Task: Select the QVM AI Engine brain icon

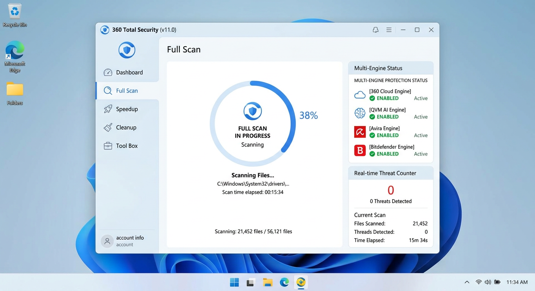Action: (x=359, y=113)
